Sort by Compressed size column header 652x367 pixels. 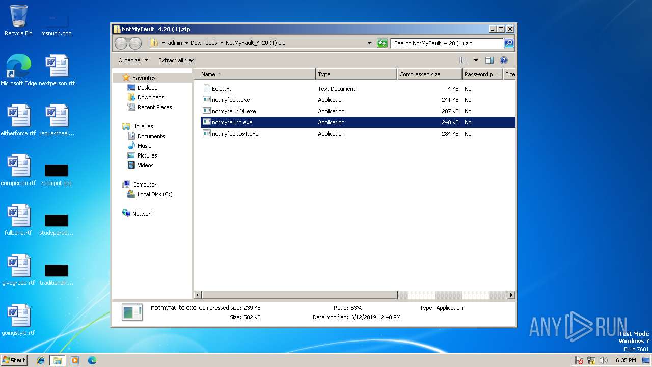pos(429,74)
